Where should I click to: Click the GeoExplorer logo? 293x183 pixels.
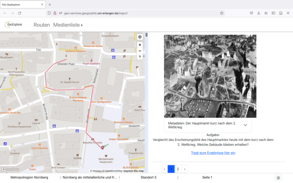pos(14,24)
